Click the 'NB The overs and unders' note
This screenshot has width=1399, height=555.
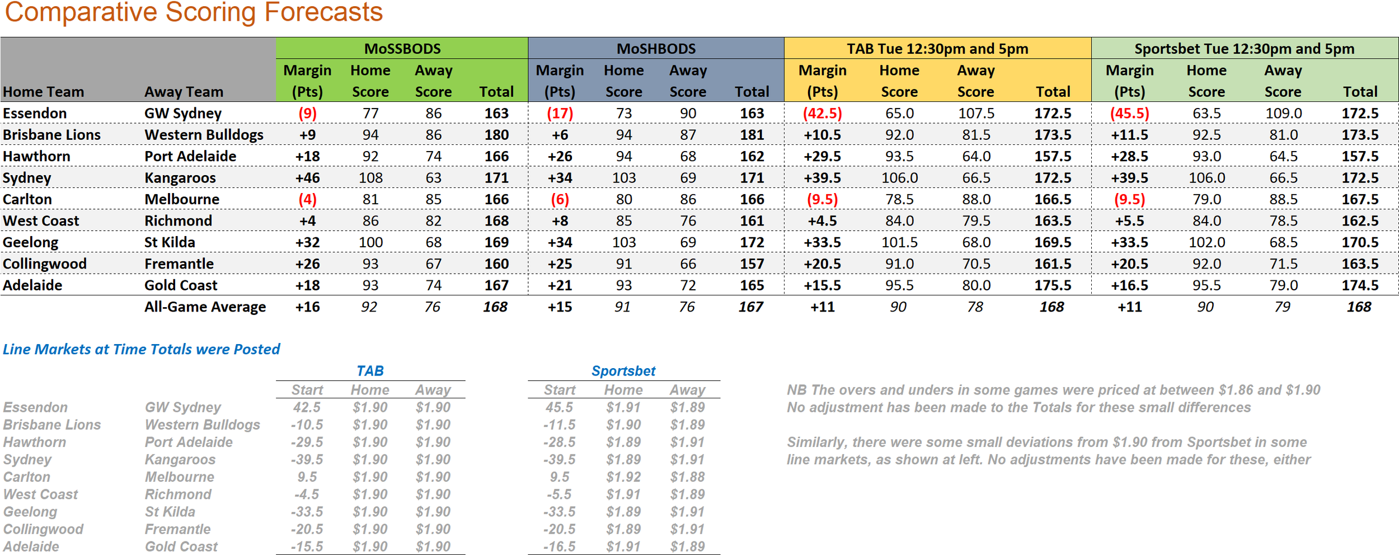[x=1053, y=398]
